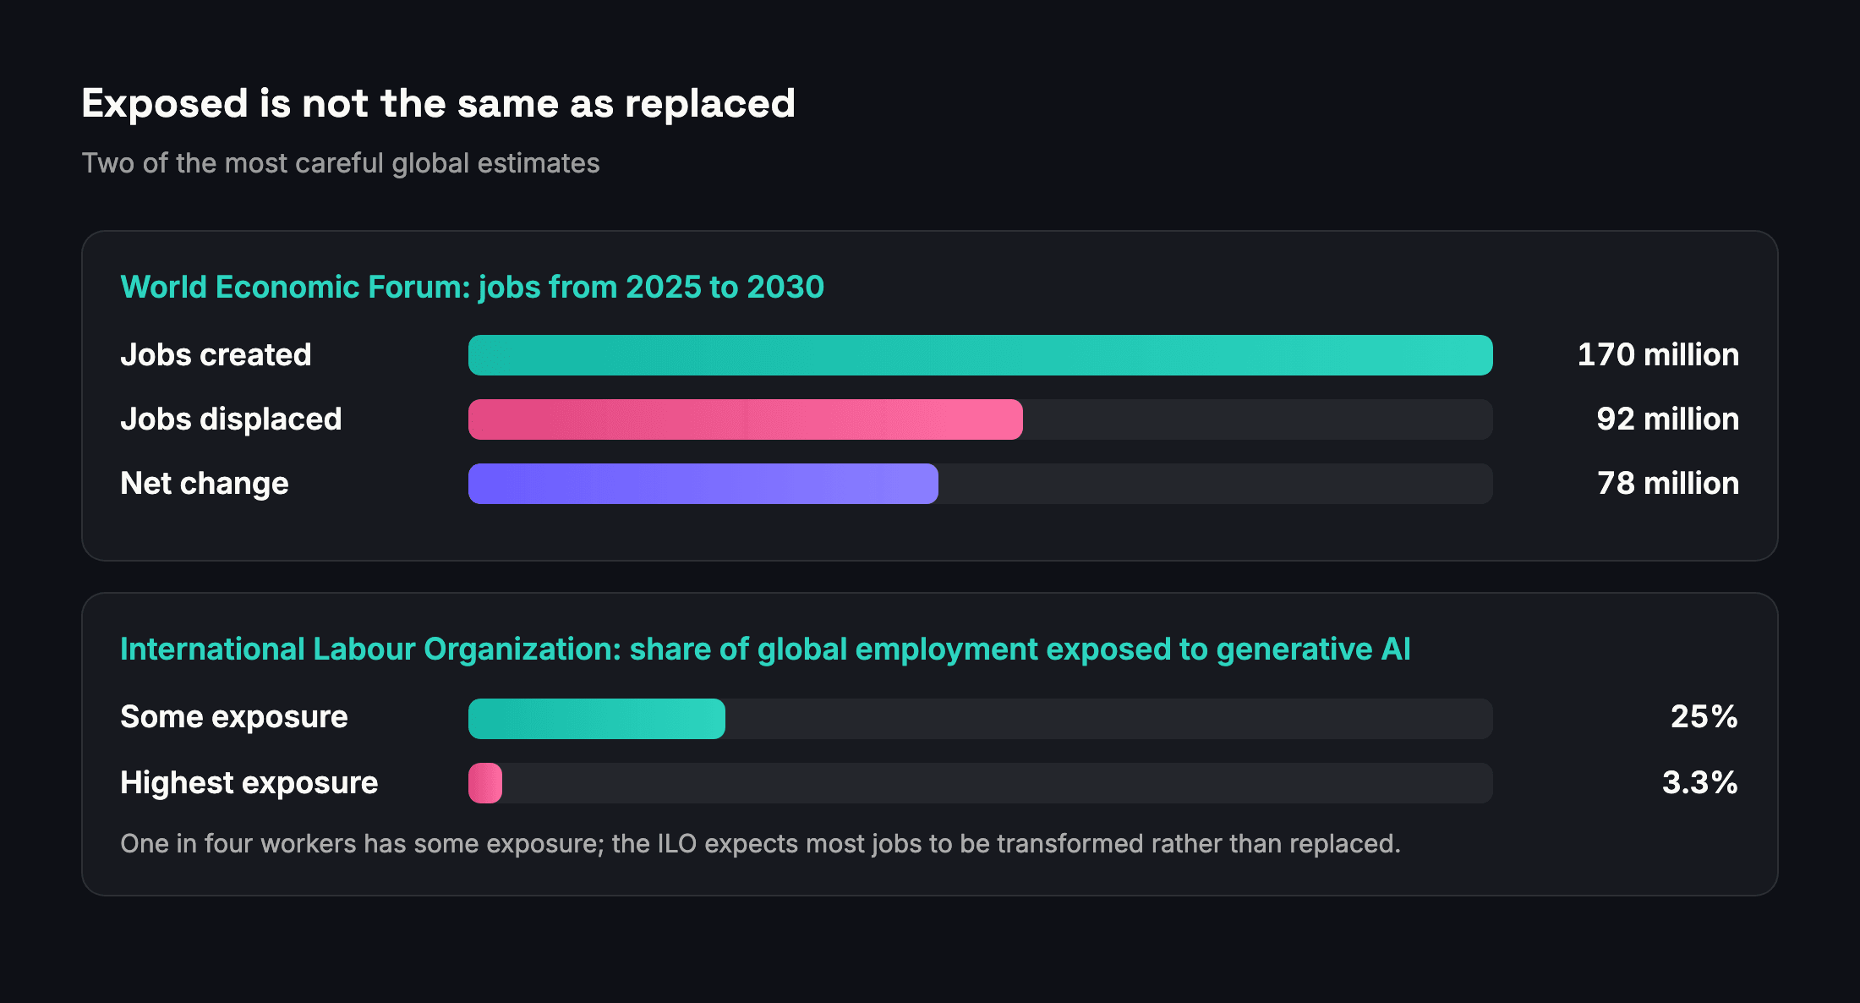Select the 'Net change' label
This screenshot has height=1003, width=1860.
coord(205,484)
